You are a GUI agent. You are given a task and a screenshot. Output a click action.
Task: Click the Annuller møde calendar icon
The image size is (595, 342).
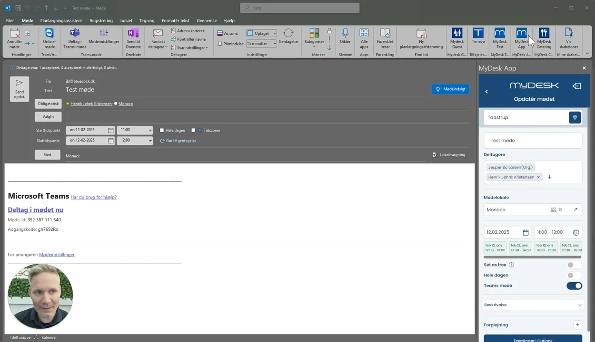pos(14,33)
